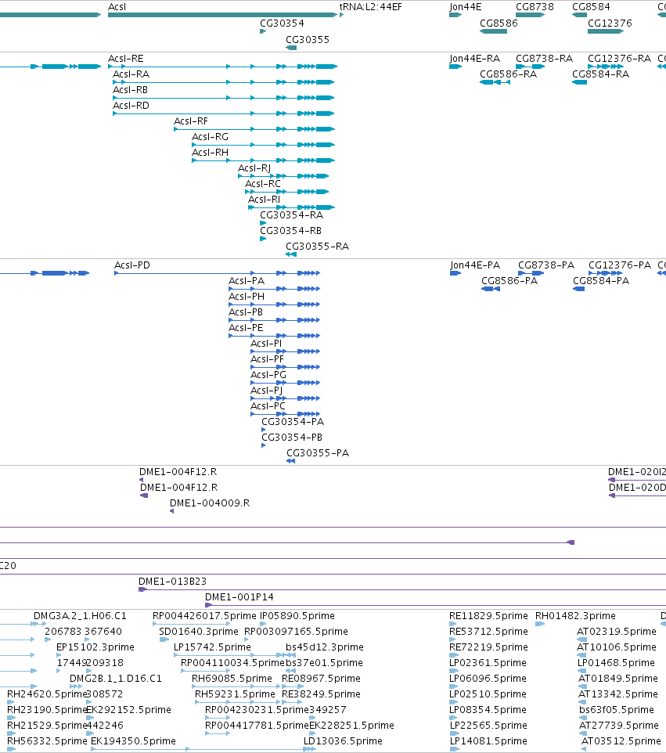Viewport: 666px width, 753px height.
Task: Click the CG30355 gene label
Action: (308, 39)
